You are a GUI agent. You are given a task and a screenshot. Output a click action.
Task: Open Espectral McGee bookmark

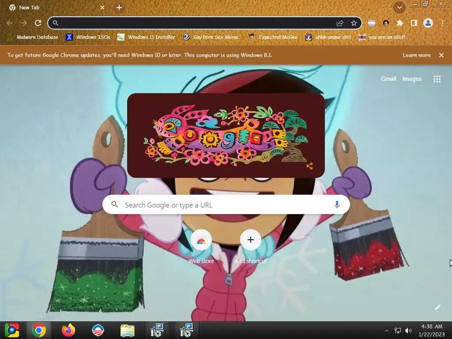click(x=273, y=37)
